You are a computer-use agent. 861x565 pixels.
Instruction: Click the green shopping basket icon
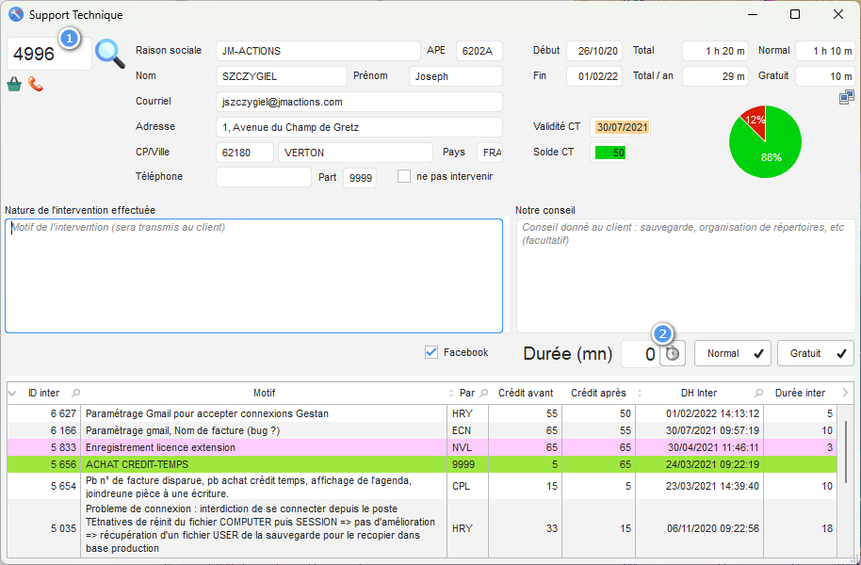14,85
